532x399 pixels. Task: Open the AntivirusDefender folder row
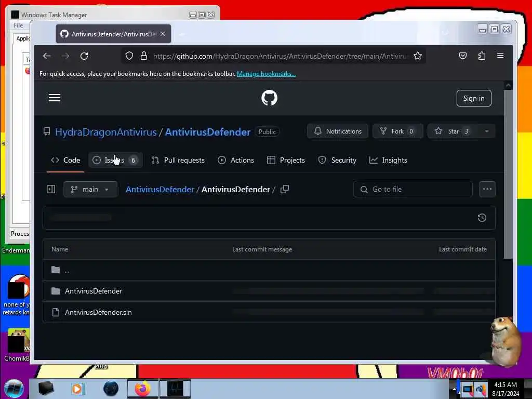point(269,291)
